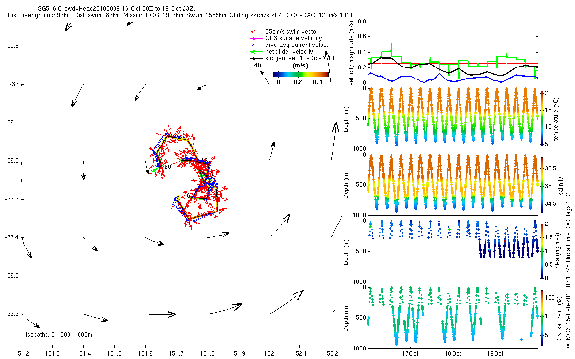Viewport: 575px width, 359px height.
Task: Select the 'GPS surface velocity' legend label
Action: click(x=294, y=38)
